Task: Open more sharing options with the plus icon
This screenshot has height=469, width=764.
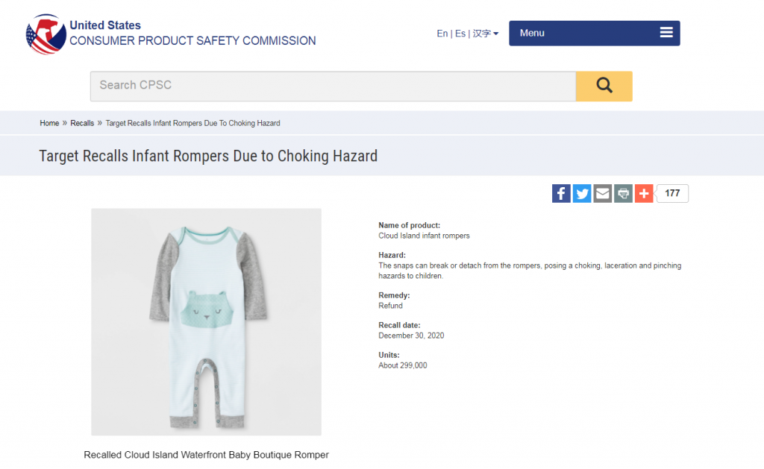Action: tap(644, 193)
